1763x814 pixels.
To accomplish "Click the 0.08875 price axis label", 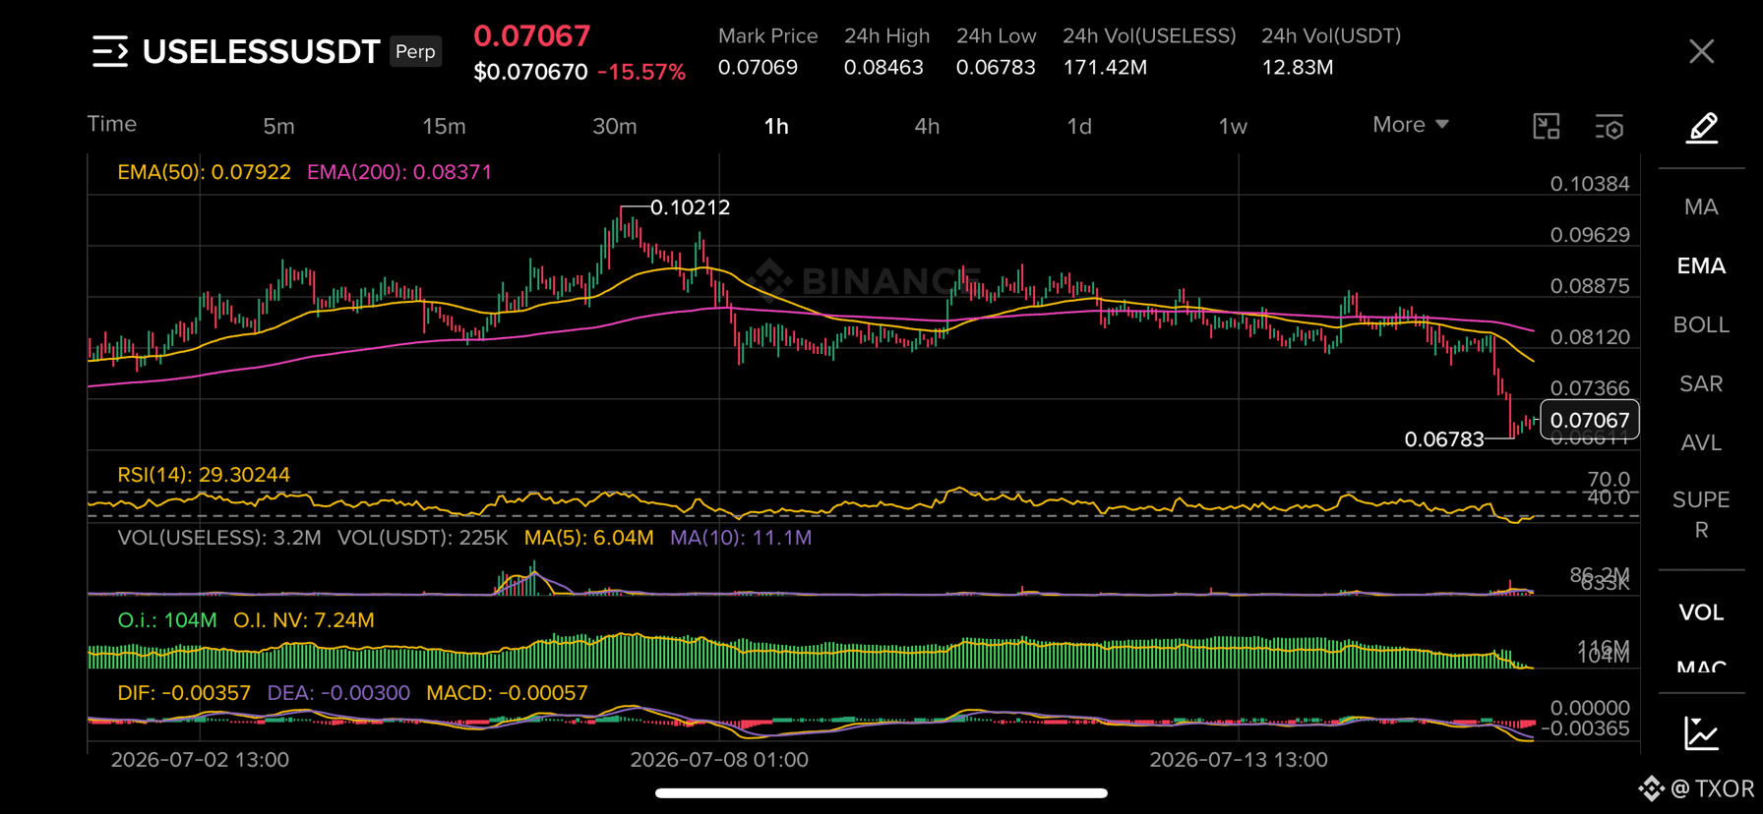I will click(x=1590, y=286).
